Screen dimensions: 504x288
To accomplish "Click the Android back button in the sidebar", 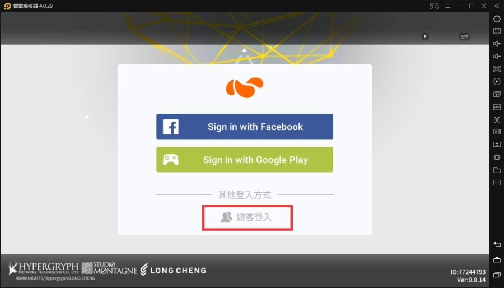I will point(497,244).
